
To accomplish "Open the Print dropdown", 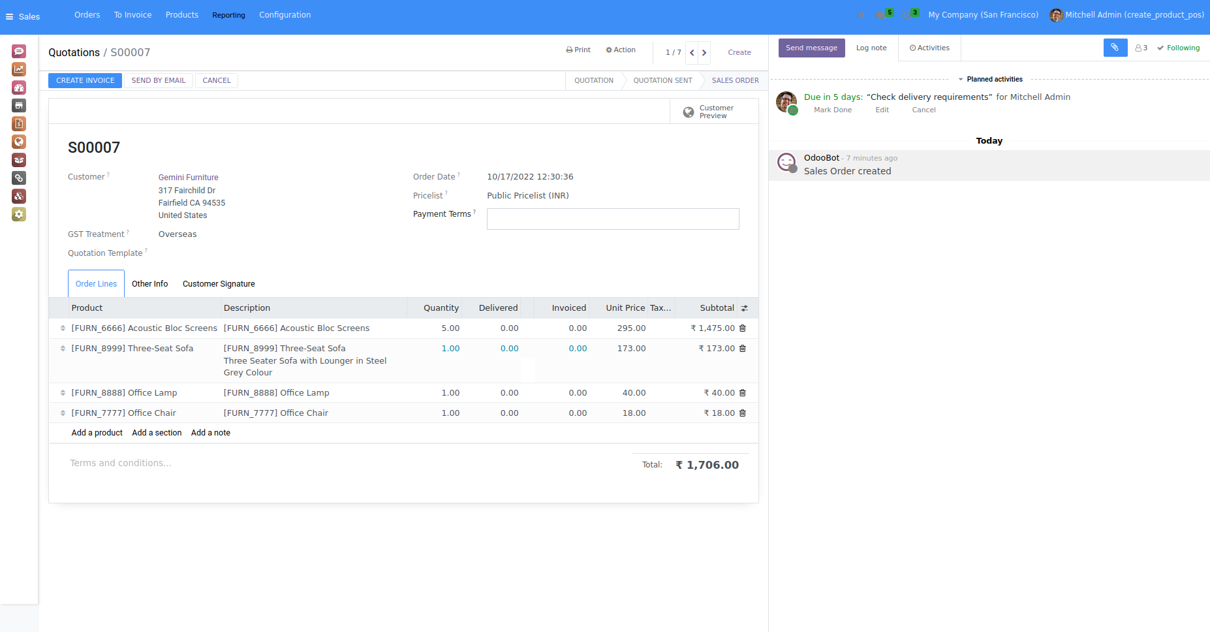I will pos(578,50).
